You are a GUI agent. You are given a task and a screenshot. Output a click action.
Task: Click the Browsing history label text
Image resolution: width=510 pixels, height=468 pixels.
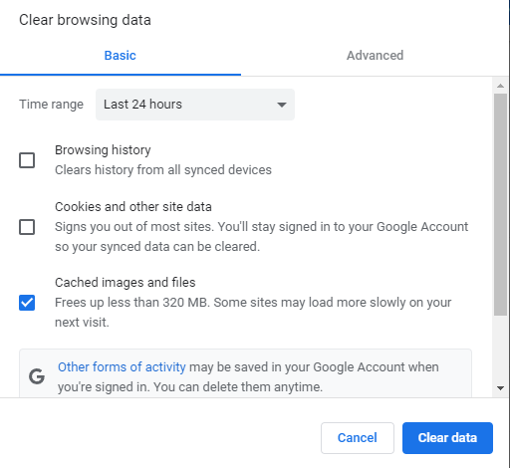pos(103,150)
